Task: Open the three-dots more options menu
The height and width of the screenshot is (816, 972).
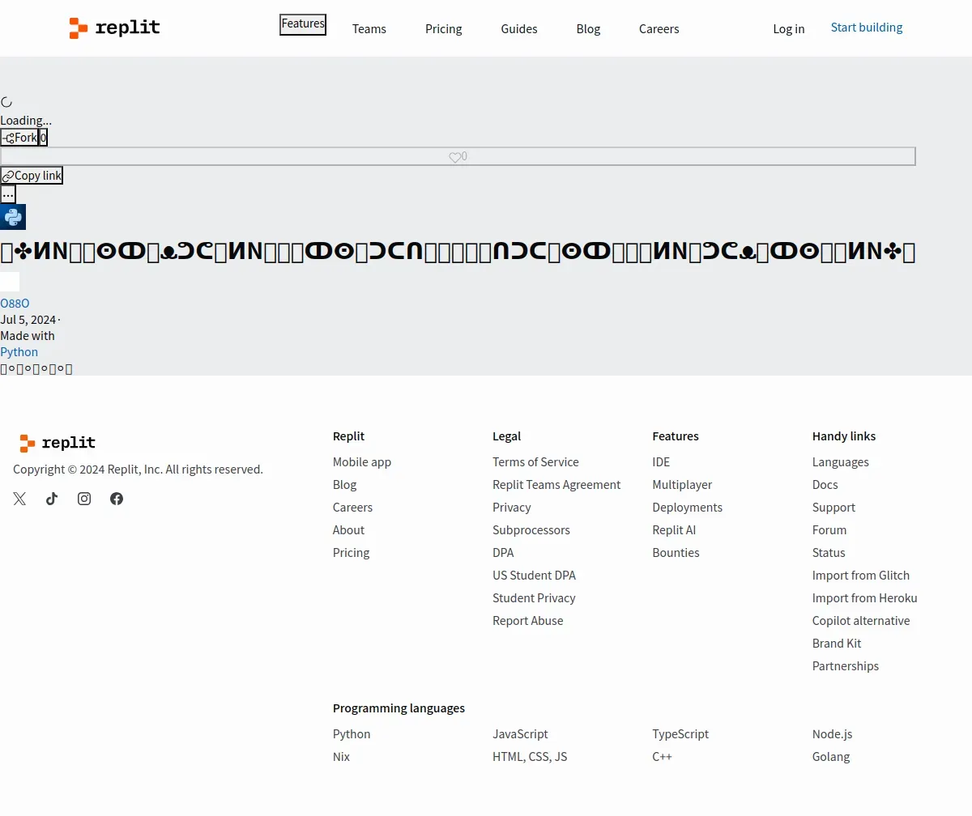Action: (x=8, y=194)
